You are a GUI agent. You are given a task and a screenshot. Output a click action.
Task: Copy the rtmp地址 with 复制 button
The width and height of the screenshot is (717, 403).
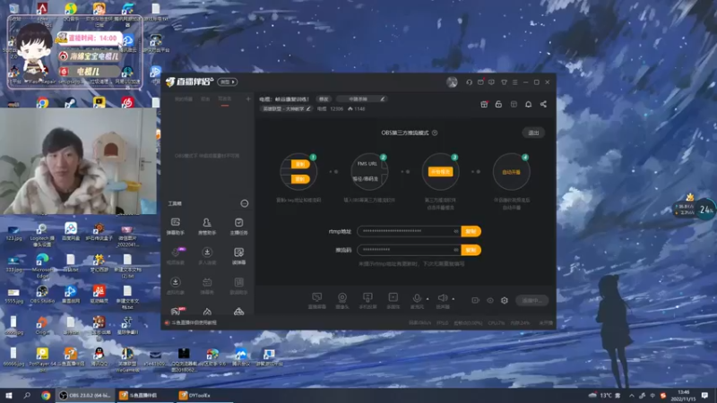(471, 231)
